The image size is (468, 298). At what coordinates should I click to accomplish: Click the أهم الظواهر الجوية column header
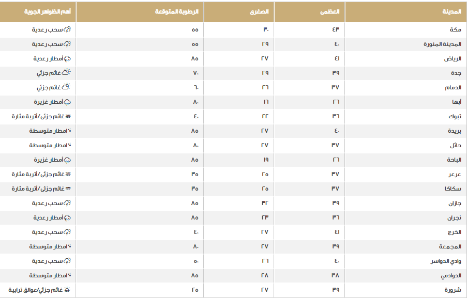point(48,11)
